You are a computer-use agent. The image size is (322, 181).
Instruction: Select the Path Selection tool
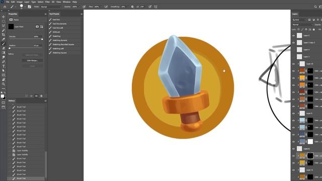click(4, 70)
